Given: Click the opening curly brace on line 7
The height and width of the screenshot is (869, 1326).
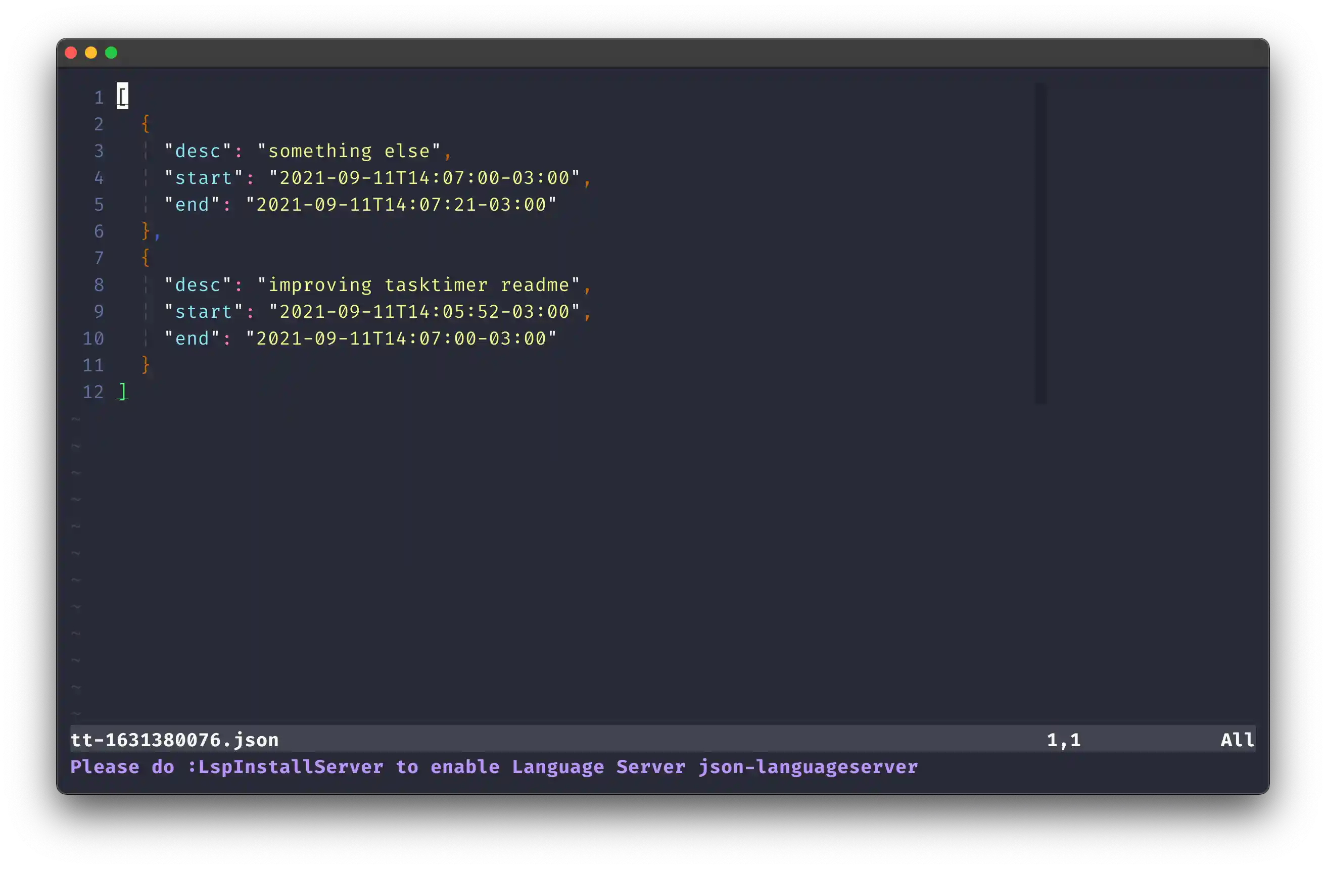Looking at the screenshot, I should click(146, 257).
